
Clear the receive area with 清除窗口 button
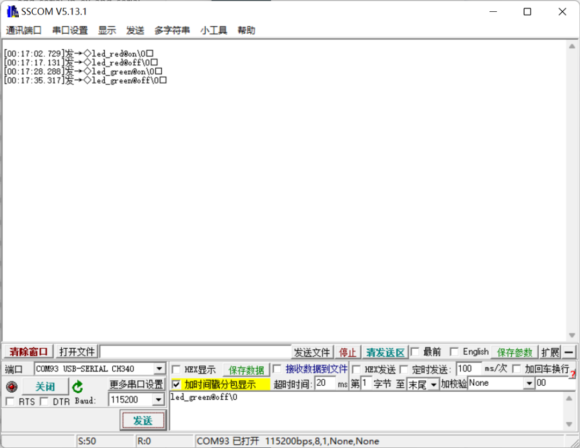pos(27,352)
